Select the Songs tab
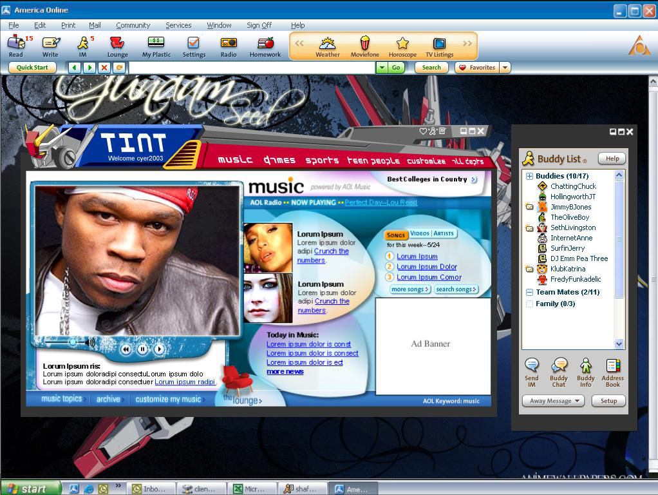658x495 pixels. coord(396,235)
